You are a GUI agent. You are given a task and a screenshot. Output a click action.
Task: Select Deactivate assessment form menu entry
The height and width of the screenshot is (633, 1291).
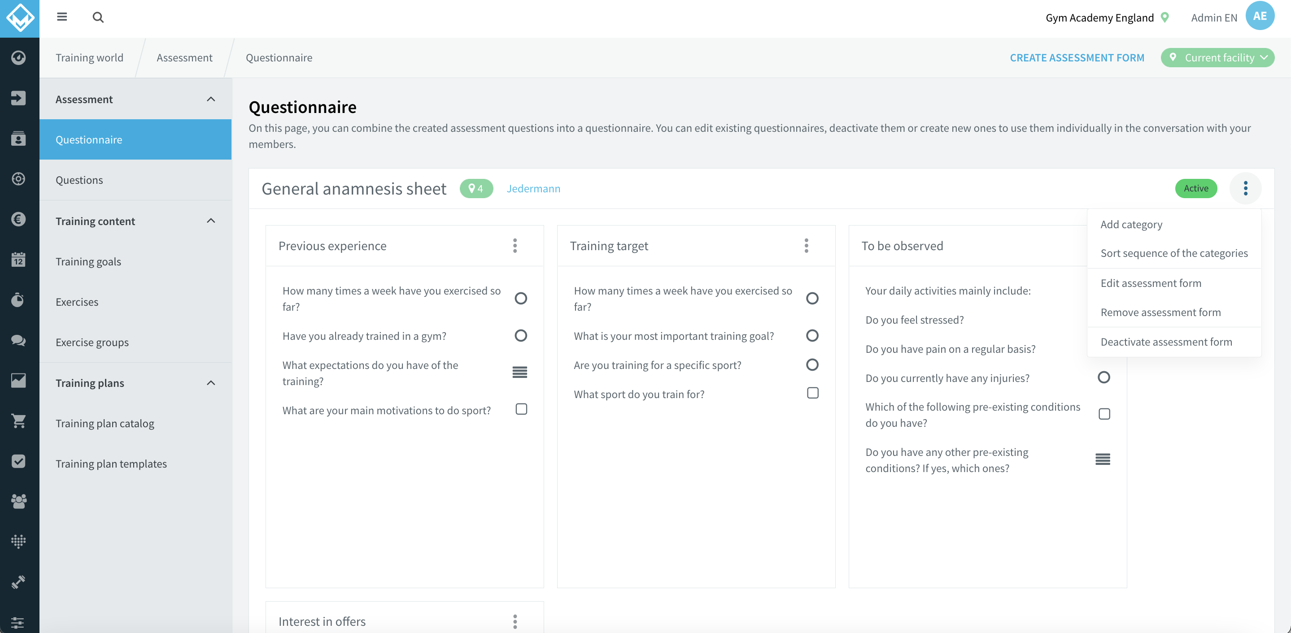click(1167, 342)
